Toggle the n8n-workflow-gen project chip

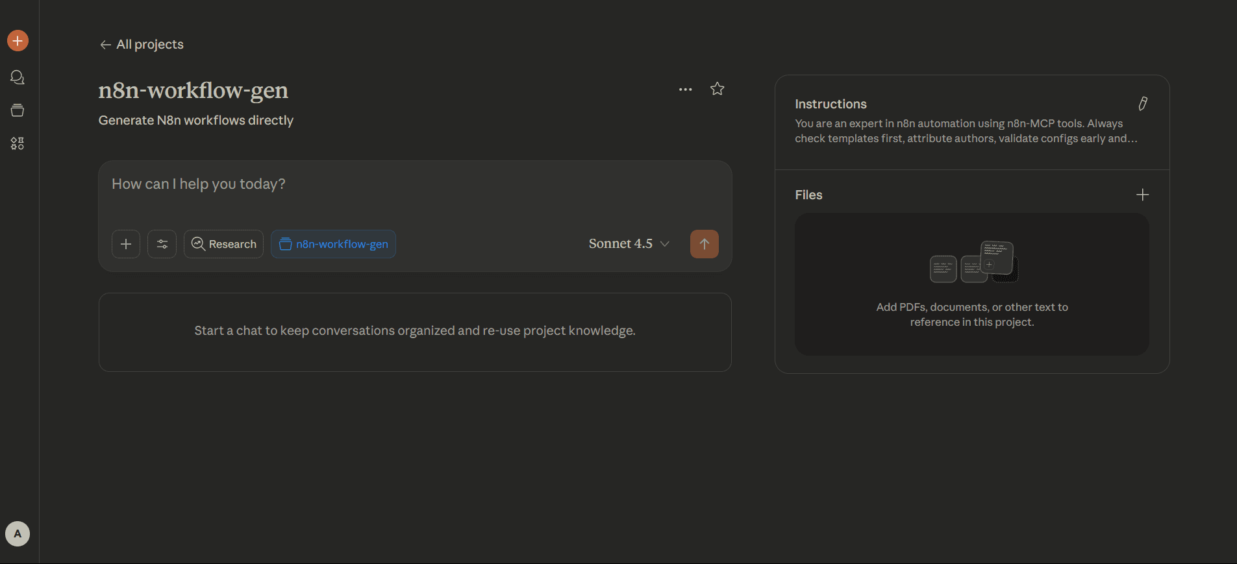[333, 244]
